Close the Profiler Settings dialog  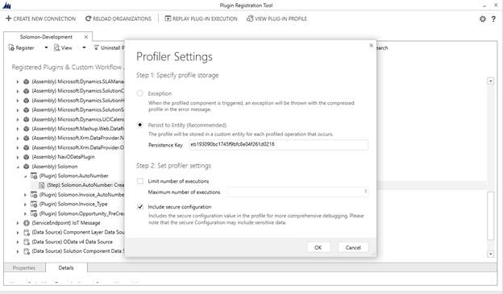[371, 46]
